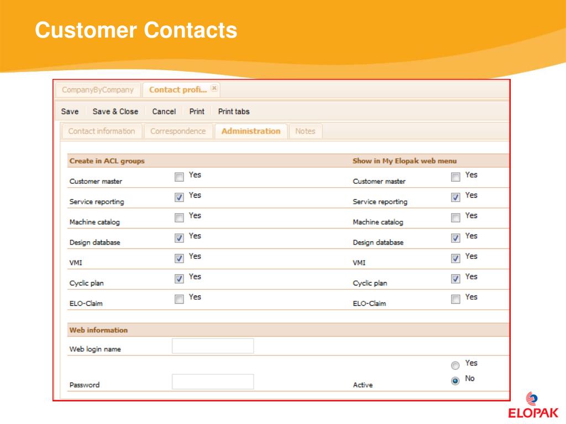Check ELO-Claim in web menu
566x424 pixels.
tap(455, 299)
